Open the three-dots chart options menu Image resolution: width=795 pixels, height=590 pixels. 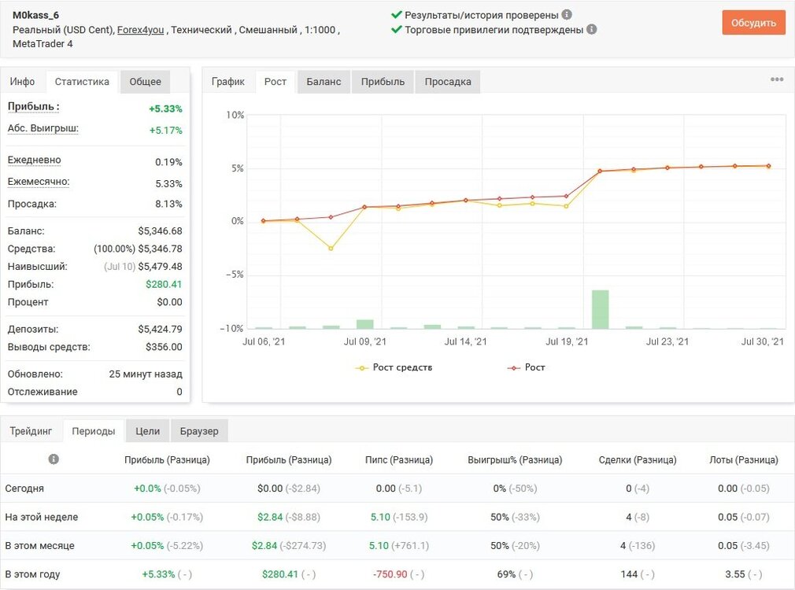[777, 79]
